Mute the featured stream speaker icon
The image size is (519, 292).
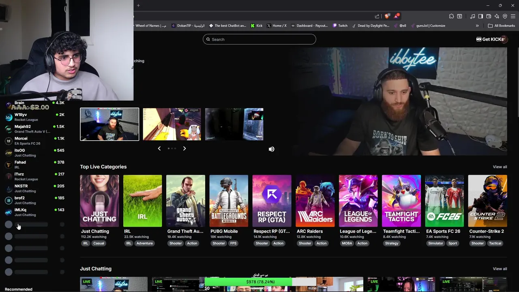(271, 149)
